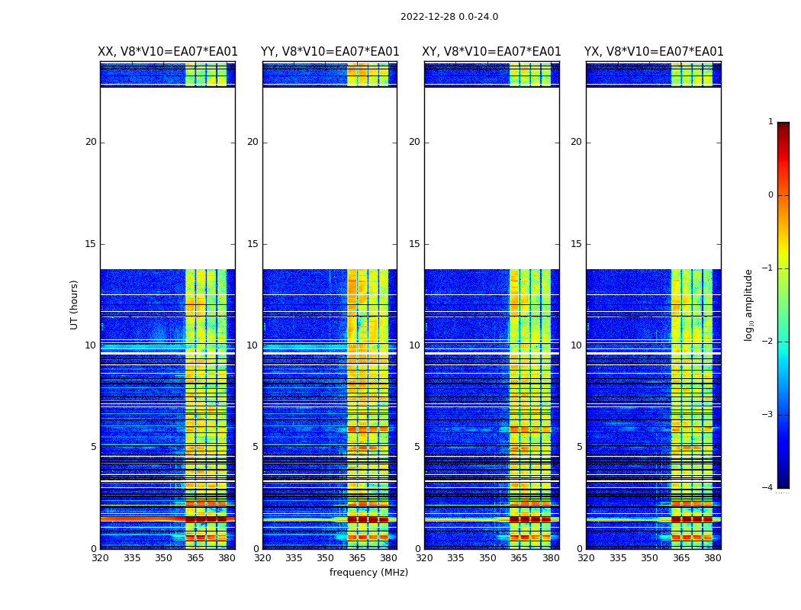Click the UT (hours) axis label
Image resolution: width=801 pixels, height=610 pixels.
(75, 304)
